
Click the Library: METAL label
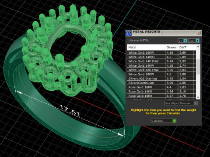139,41
